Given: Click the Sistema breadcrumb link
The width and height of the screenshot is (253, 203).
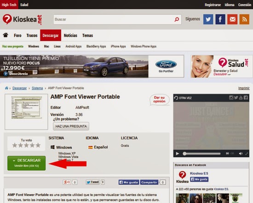Looking at the screenshot, I should coord(37,88).
